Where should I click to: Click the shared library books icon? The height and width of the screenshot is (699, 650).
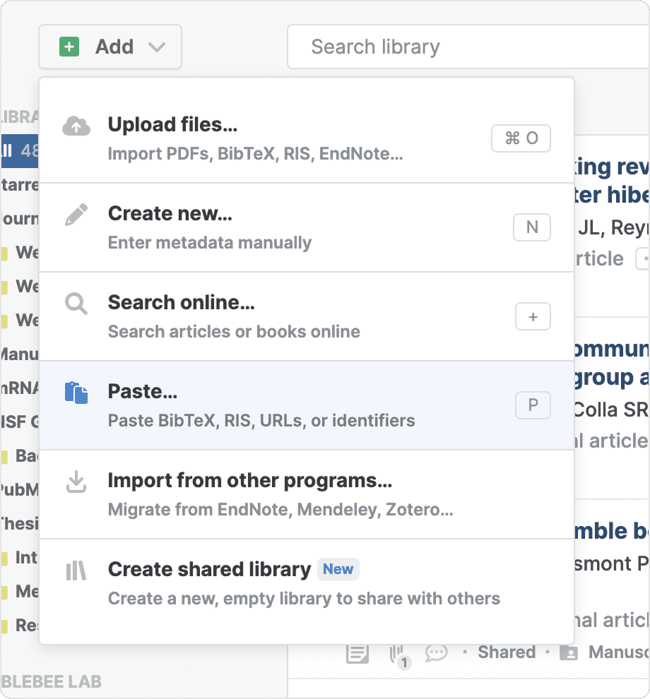[x=76, y=571]
